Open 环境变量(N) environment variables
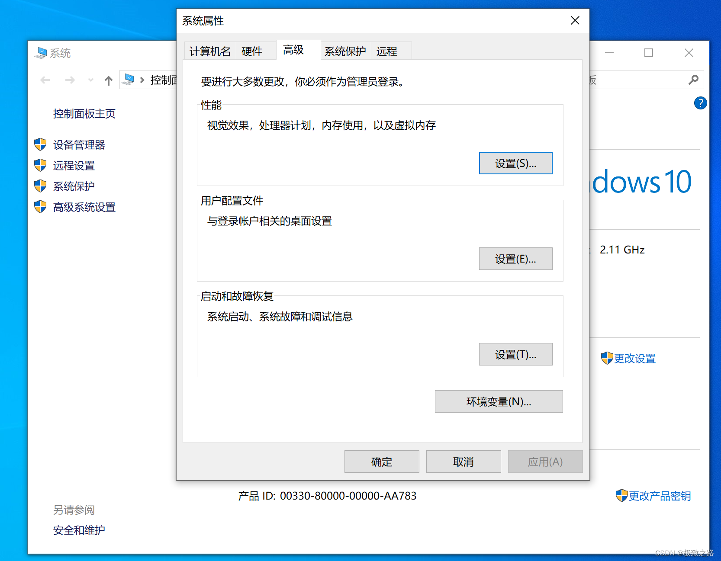This screenshot has width=721, height=561. coord(499,401)
